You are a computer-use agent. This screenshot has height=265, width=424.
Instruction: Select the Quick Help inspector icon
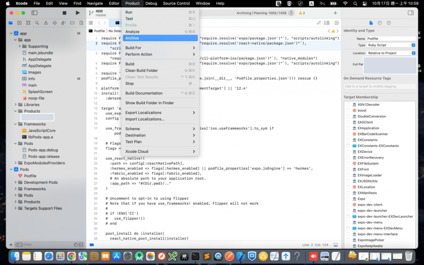(388, 23)
